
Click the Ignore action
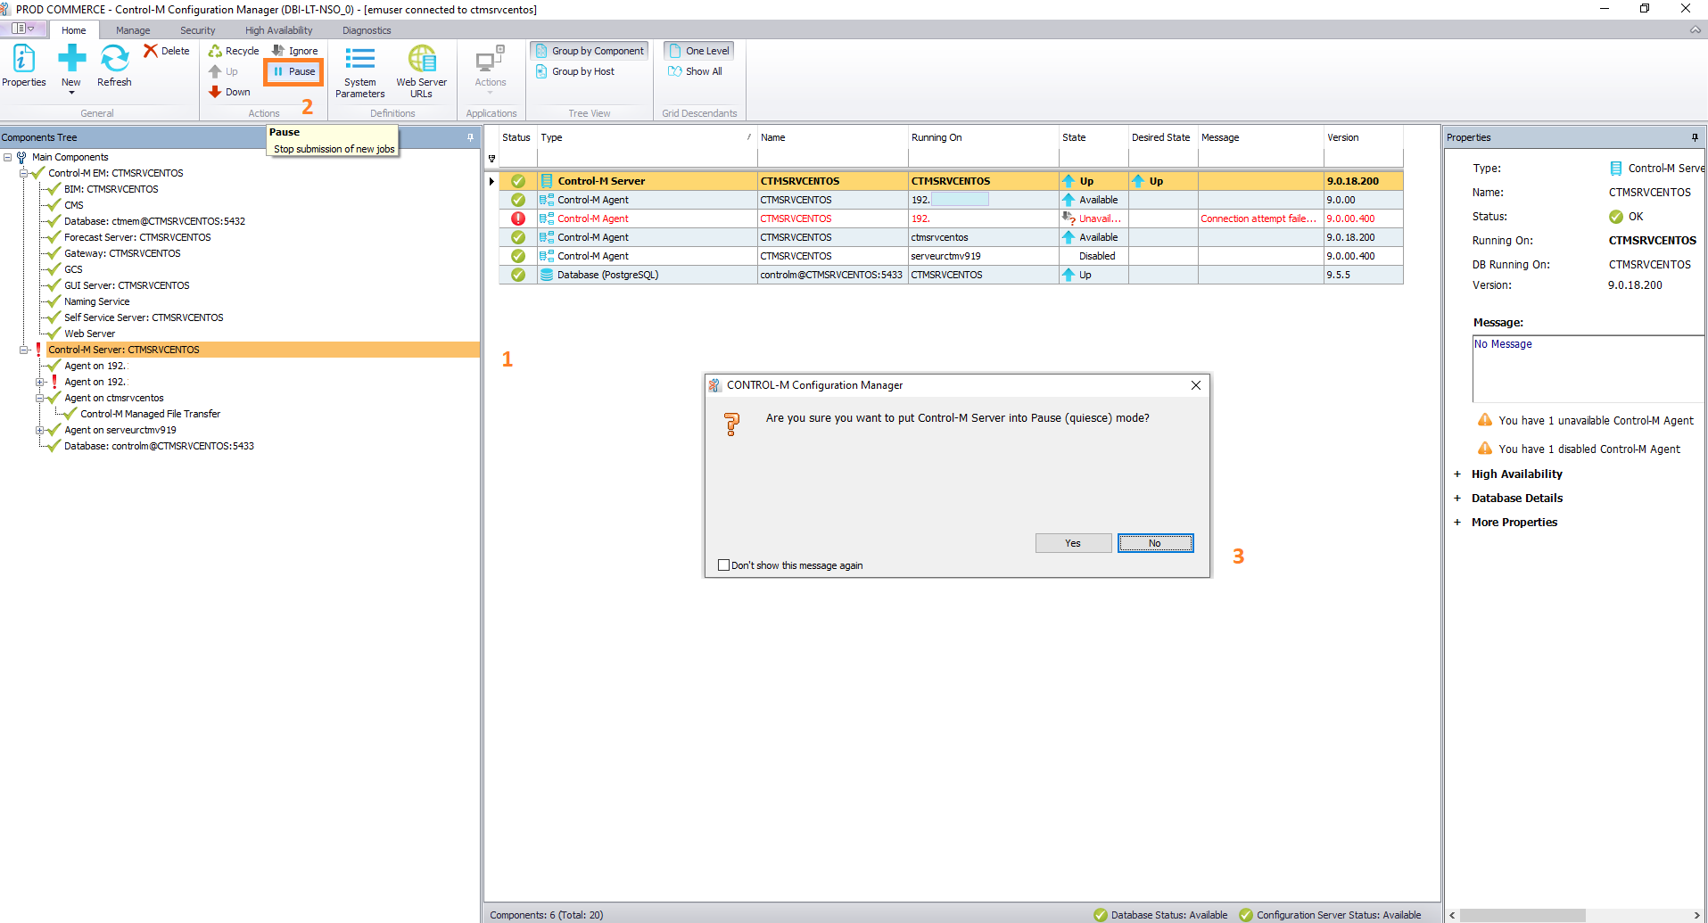pos(295,51)
